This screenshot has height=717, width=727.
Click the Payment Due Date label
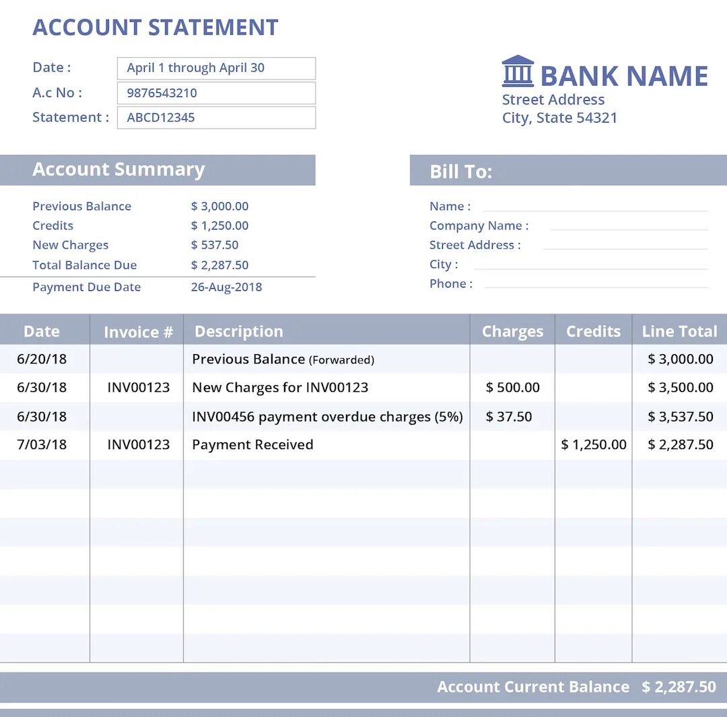tap(87, 287)
